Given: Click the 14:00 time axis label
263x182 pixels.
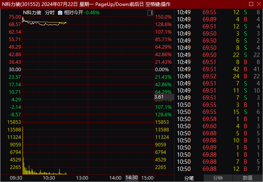Looking at the screenshot, I should (115, 178).
